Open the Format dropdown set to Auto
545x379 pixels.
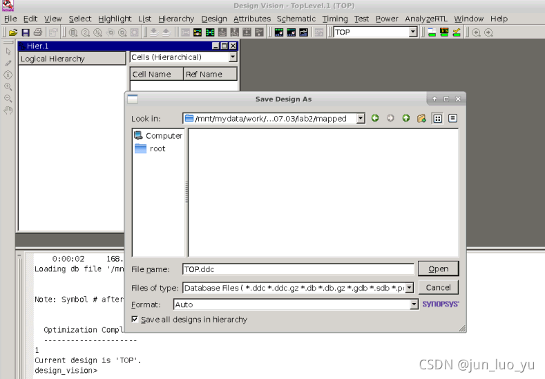[413, 304]
